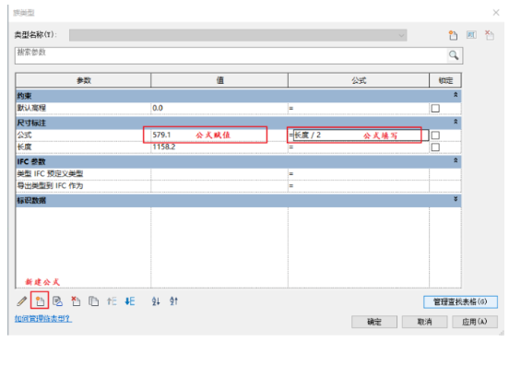Sort parameters in descending order icon
Viewport: 521px width, 365px height.
tap(173, 301)
